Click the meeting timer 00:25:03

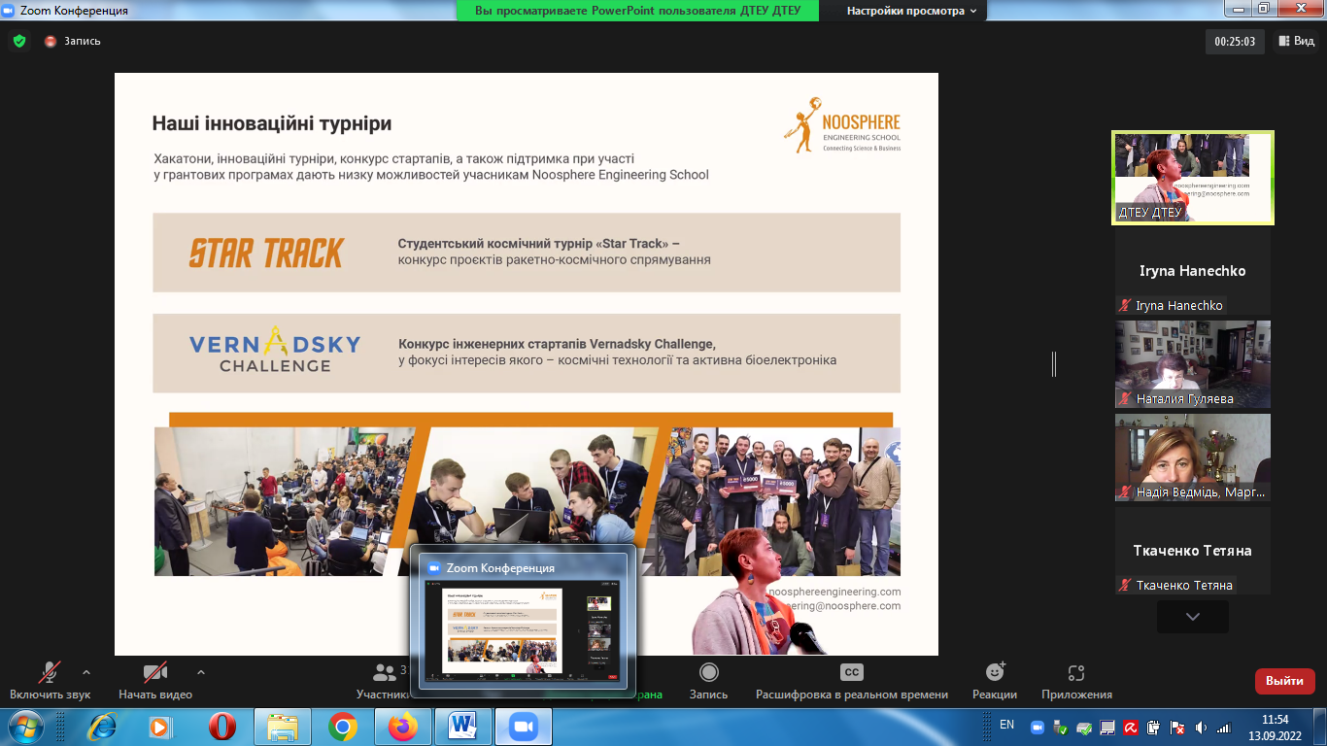coord(1235,42)
